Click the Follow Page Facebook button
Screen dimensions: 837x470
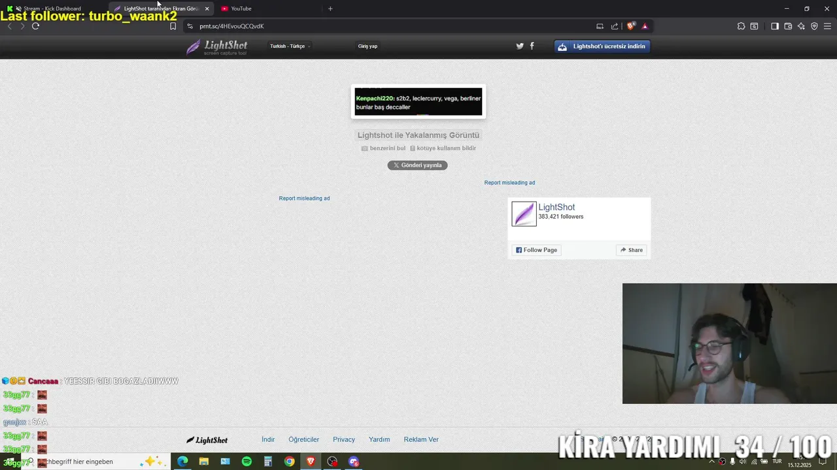coord(536,250)
